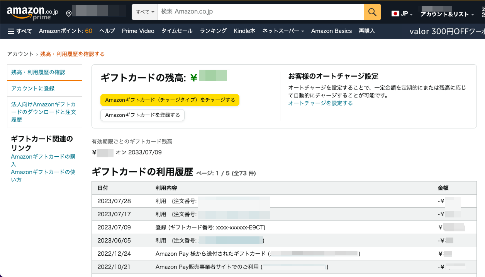This screenshot has width=485, height=277.
Task: Expand the ネットスーパー menu
Action: tap(283, 31)
